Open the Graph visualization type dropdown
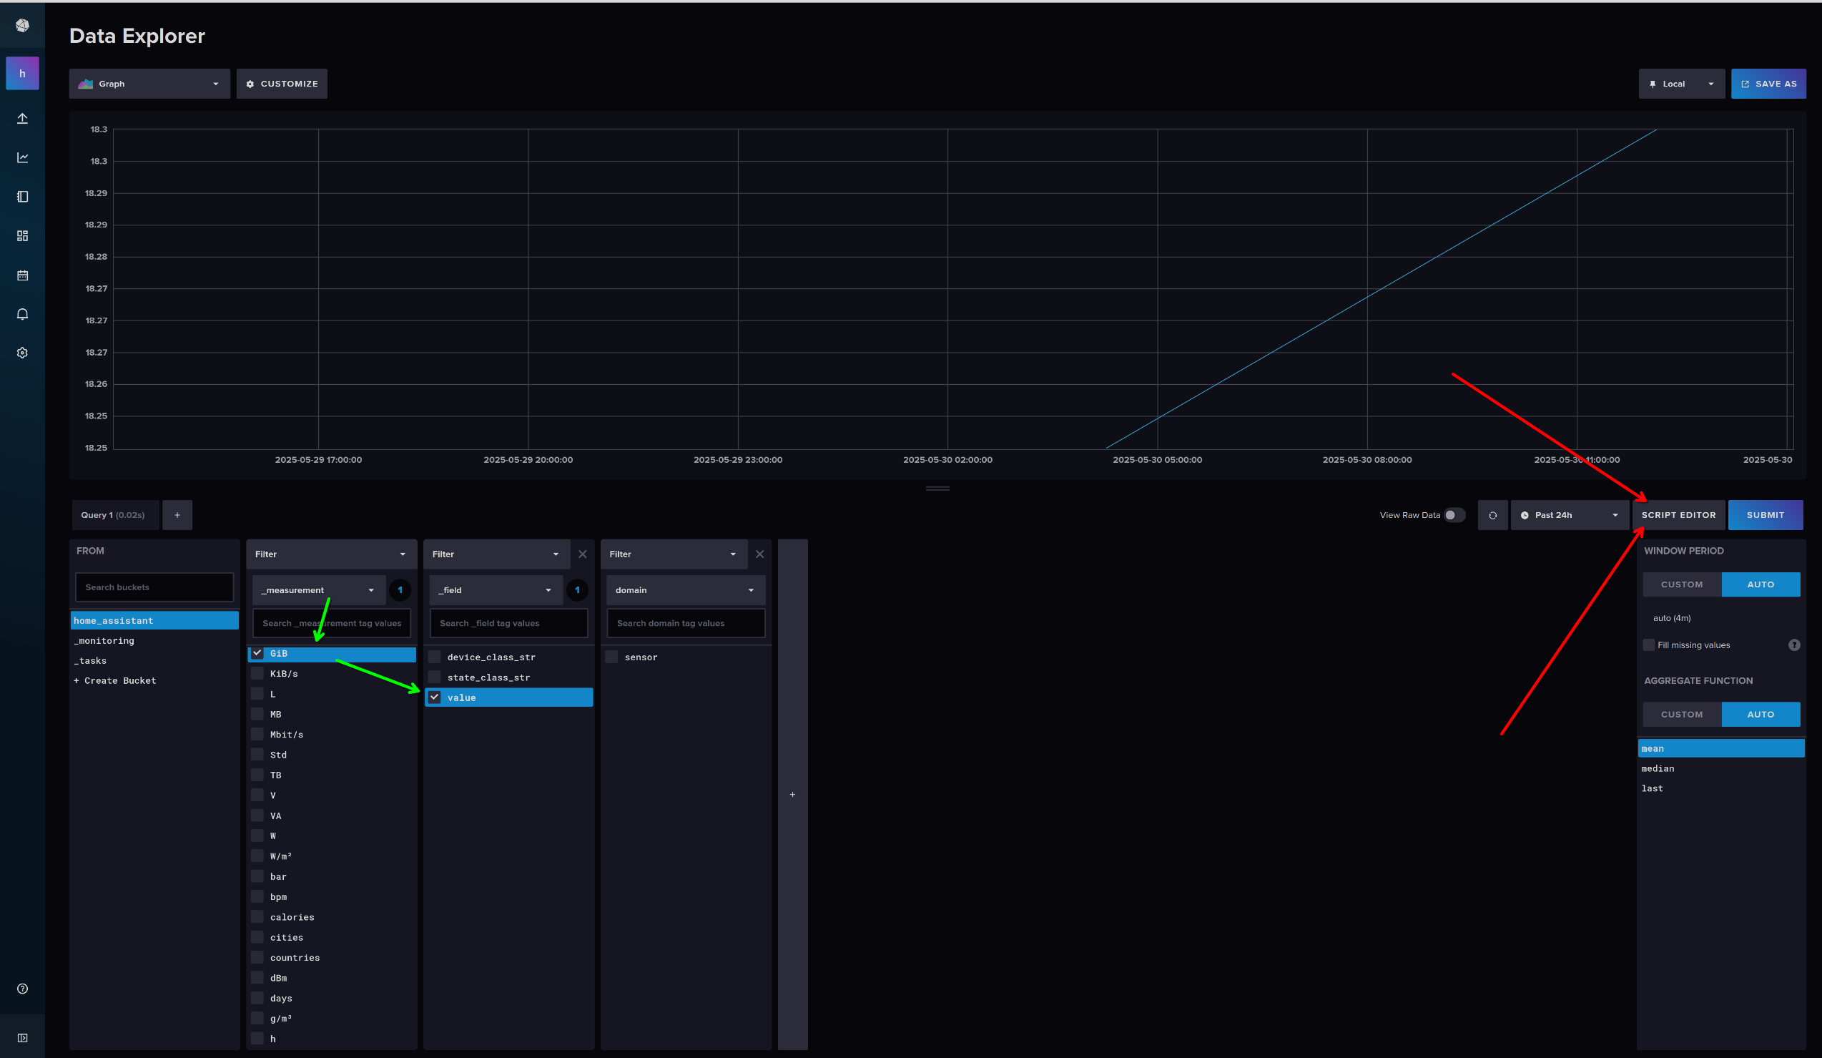 pyautogui.click(x=149, y=84)
